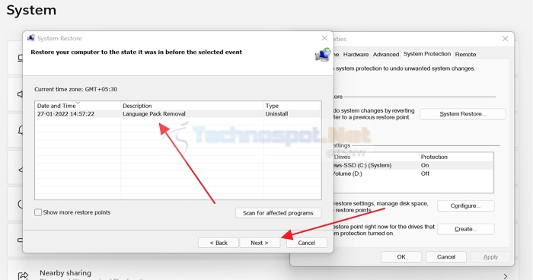The image size is (533, 280).
Task: Select the Language Pack Removal restore point
Action: tap(177, 114)
